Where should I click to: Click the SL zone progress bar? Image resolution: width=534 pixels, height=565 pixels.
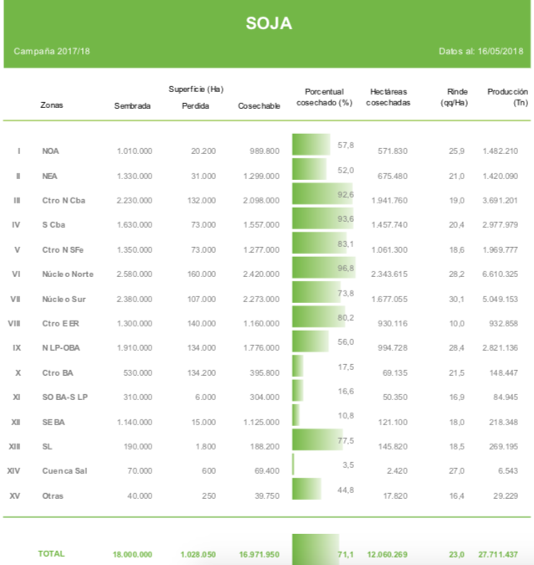pos(317,440)
